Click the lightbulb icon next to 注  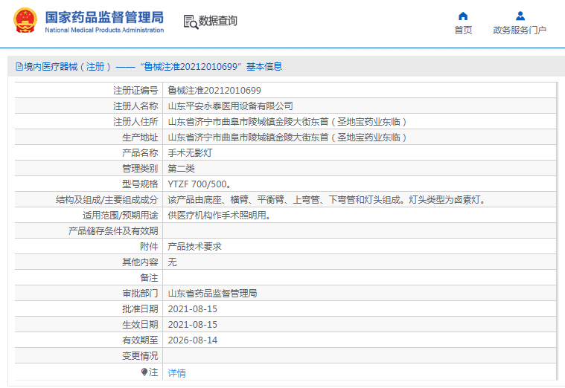coord(144,372)
